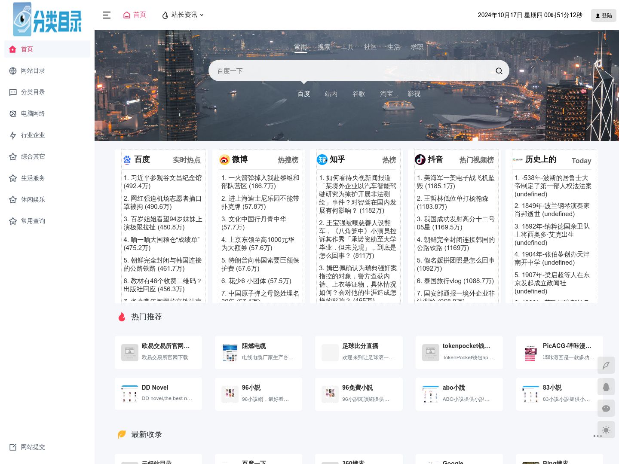The width and height of the screenshot is (619, 464).
Task: Open 综合其它 star icon in sidebar
Action: (x=13, y=157)
